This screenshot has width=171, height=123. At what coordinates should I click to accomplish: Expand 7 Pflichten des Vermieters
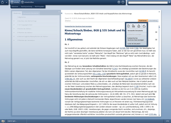point(14,40)
